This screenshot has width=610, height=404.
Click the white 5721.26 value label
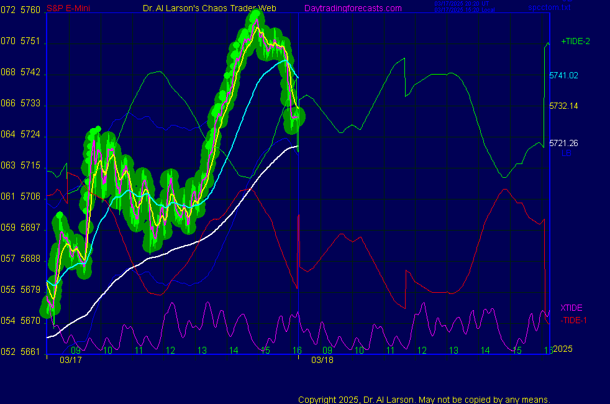[x=563, y=144]
